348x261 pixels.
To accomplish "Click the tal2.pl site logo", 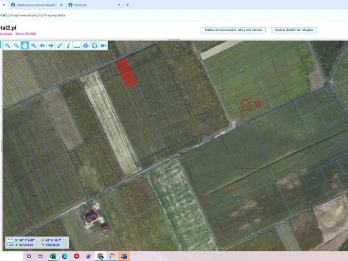I will pyautogui.click(x=8, y=28).
